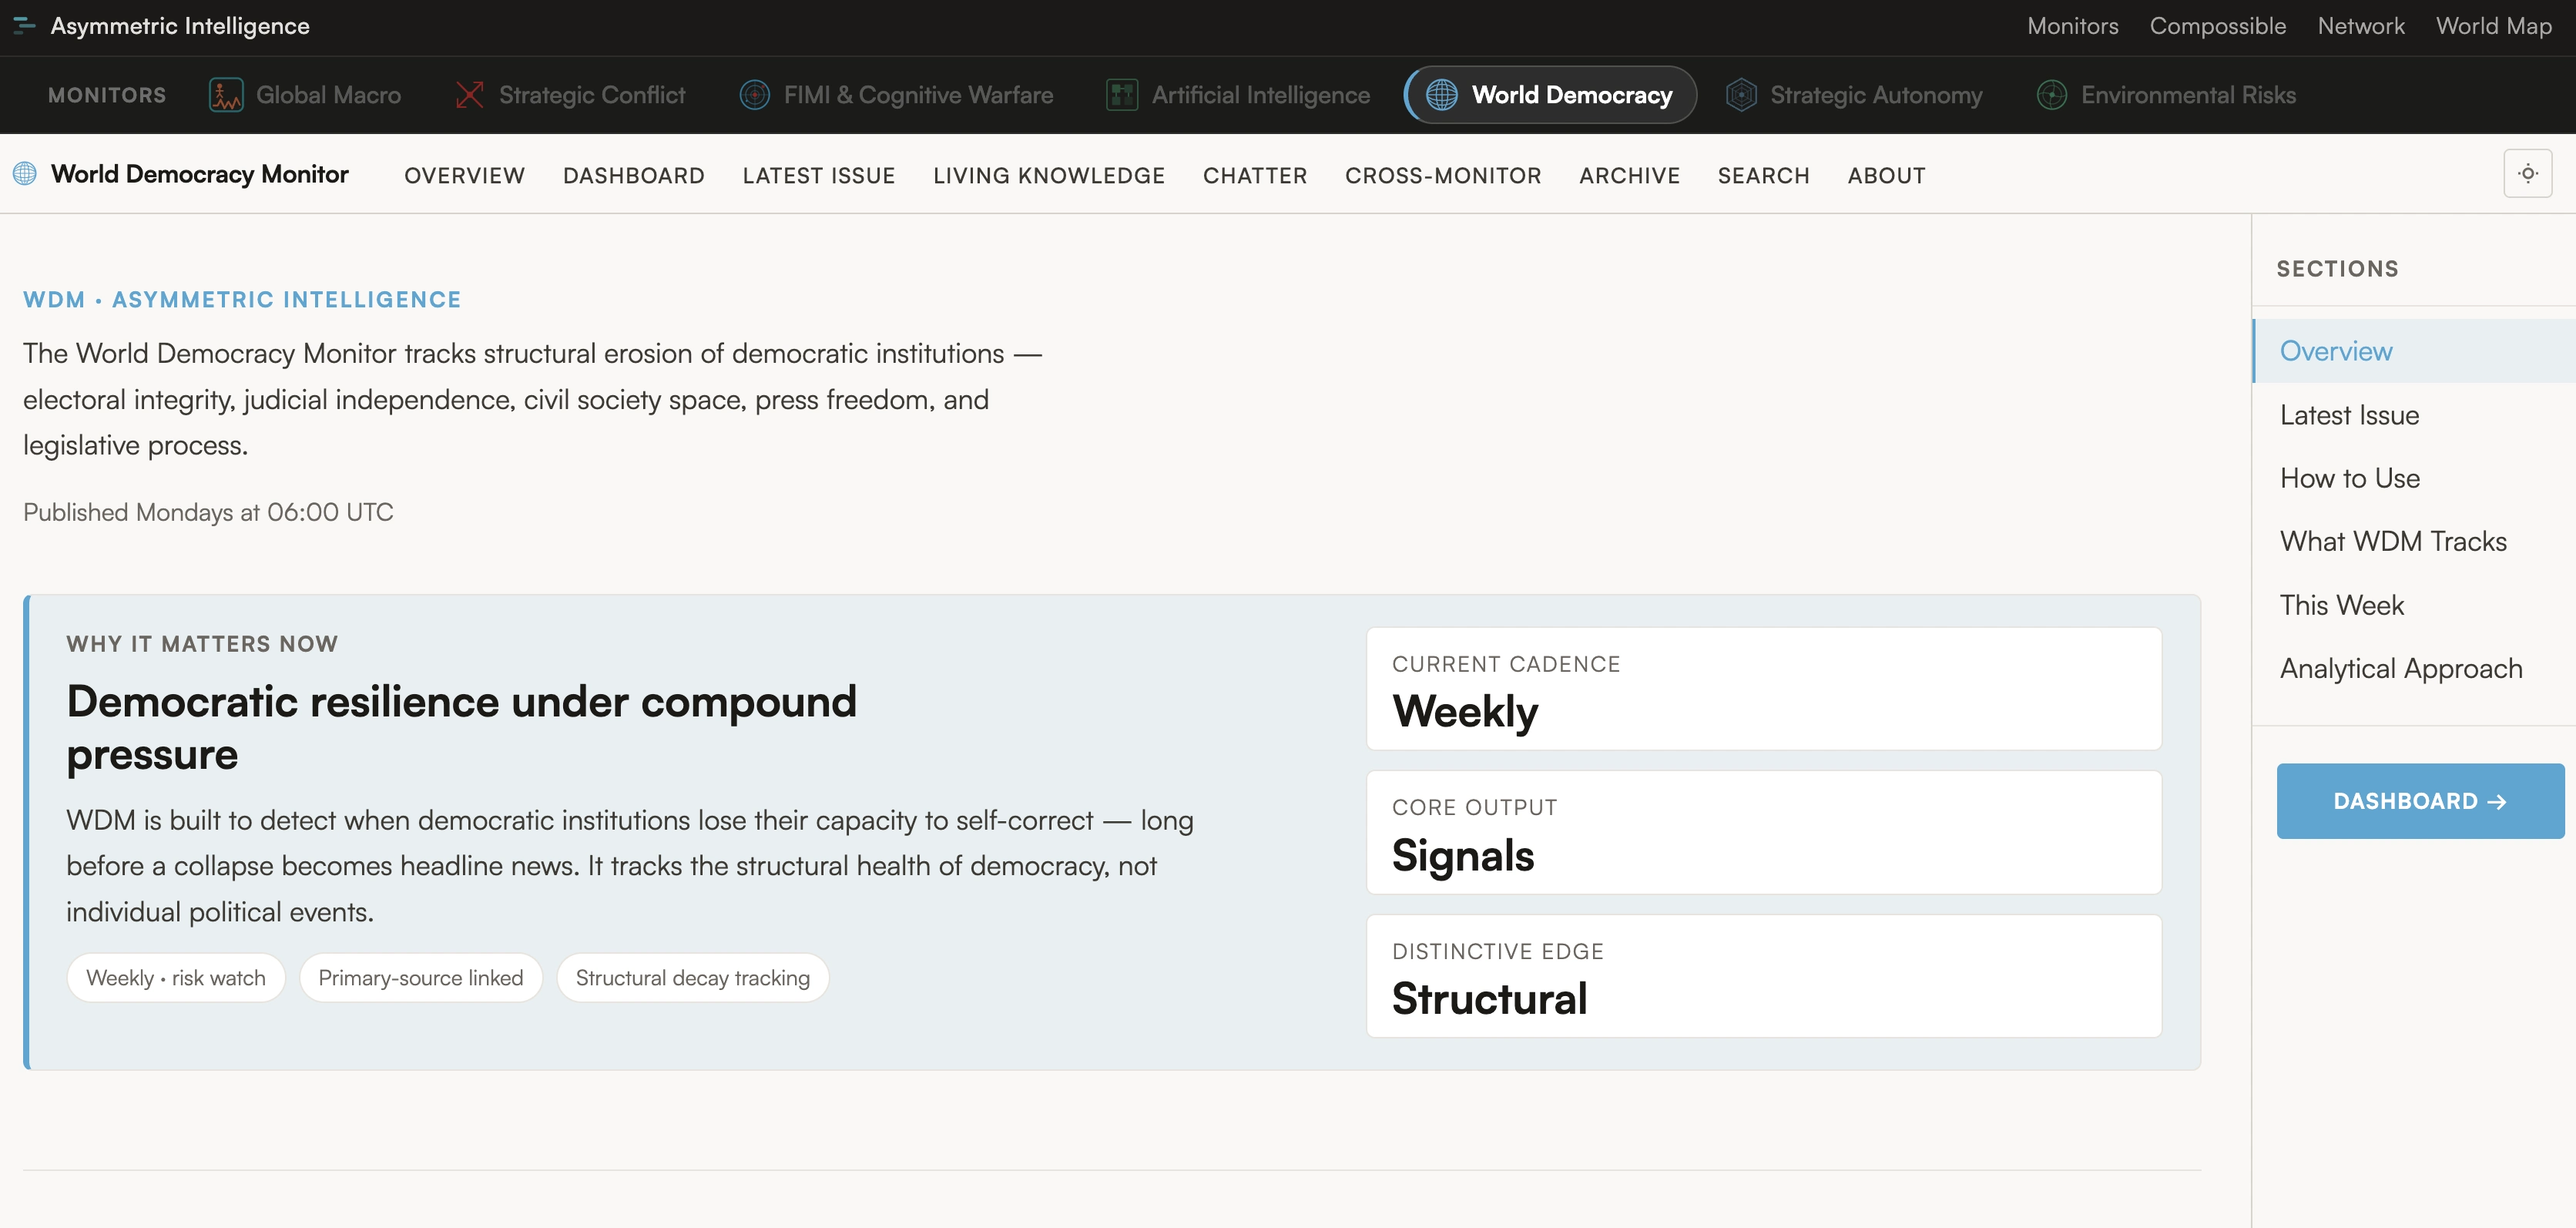Screen dimensions: 2576x1228
Task: Open the Monitors link in top bar
Action: tap(2072, 26)
